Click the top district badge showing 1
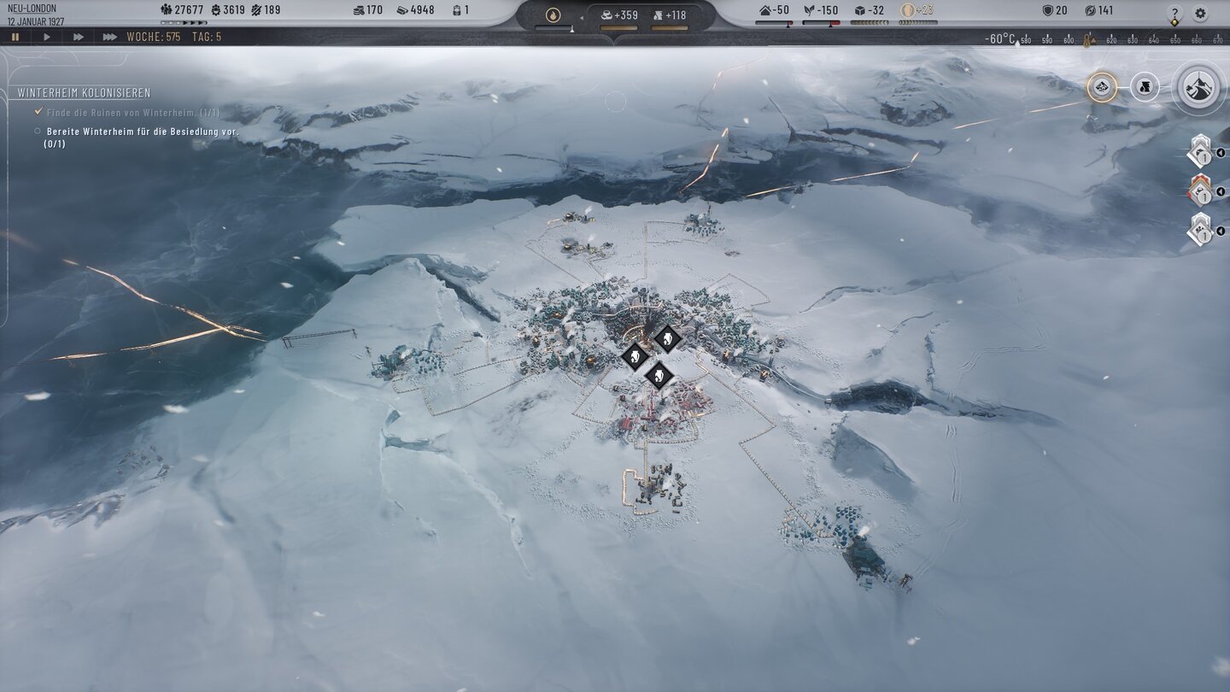Image resolution: width=1230 pixels, height=692 pixels. 1200,153
